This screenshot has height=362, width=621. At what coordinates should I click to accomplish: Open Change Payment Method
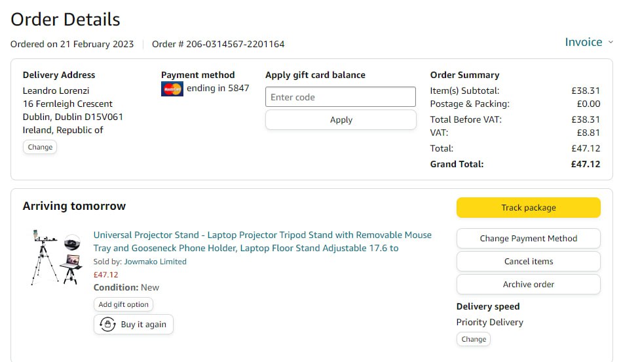coord(528,239)
